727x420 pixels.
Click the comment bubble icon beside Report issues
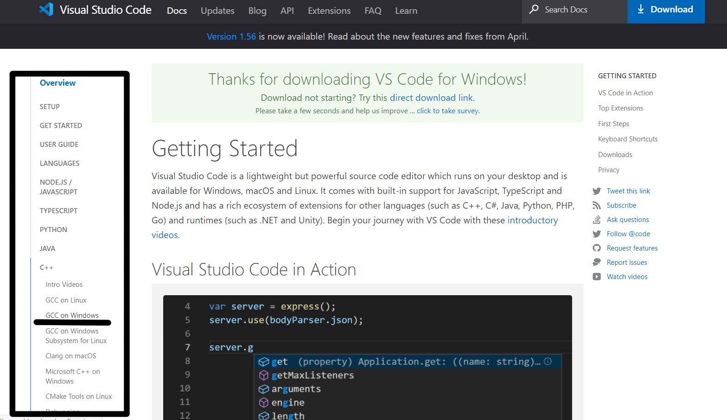pos(597,262)
